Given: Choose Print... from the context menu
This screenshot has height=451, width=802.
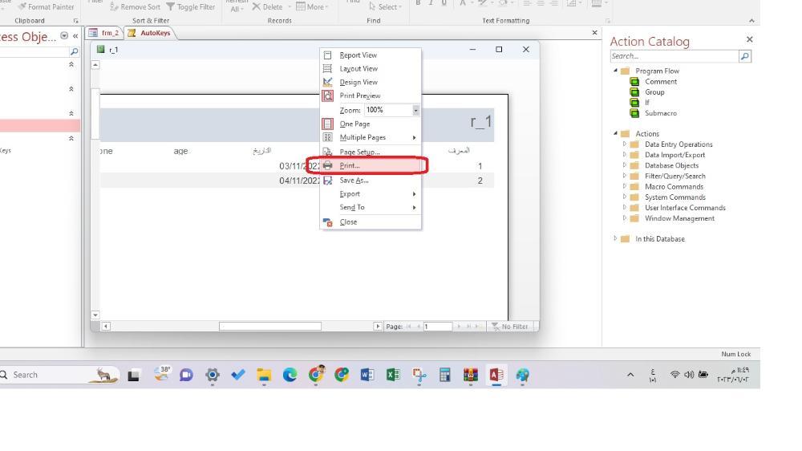Looking at the screenshot, I should pos(371,166).
